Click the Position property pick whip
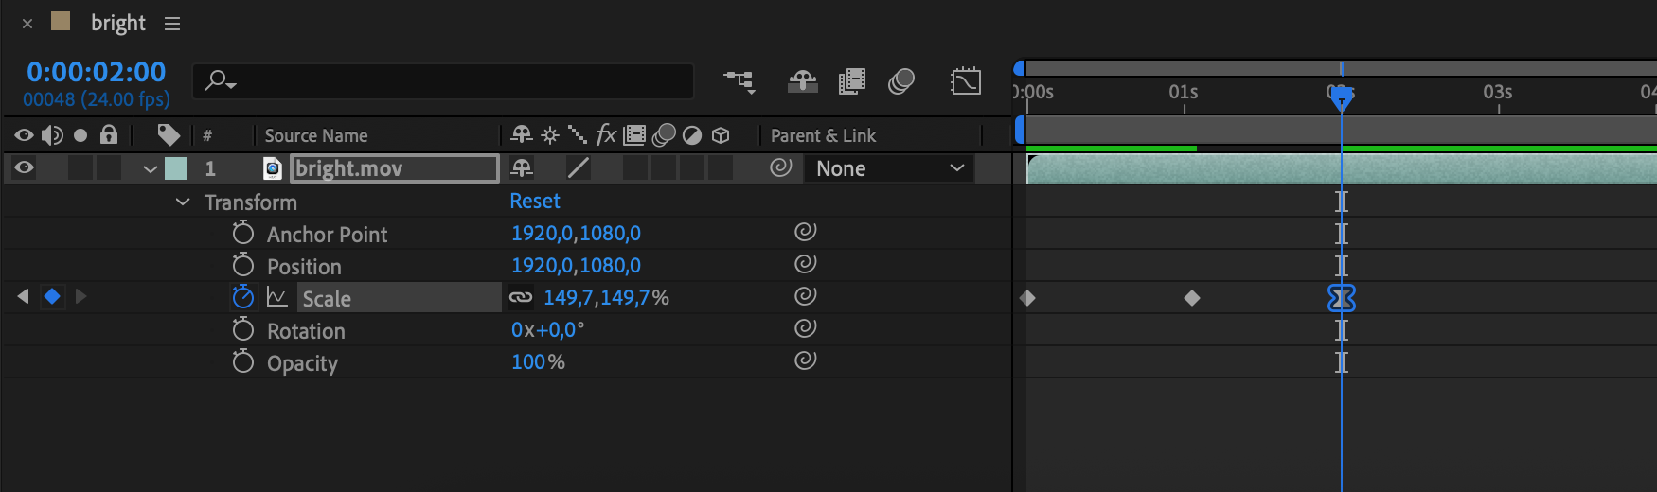 (805, 264)
